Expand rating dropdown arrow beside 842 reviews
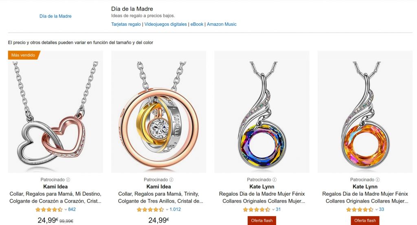Viewport: 417px width, 225px height. (66, 210)
